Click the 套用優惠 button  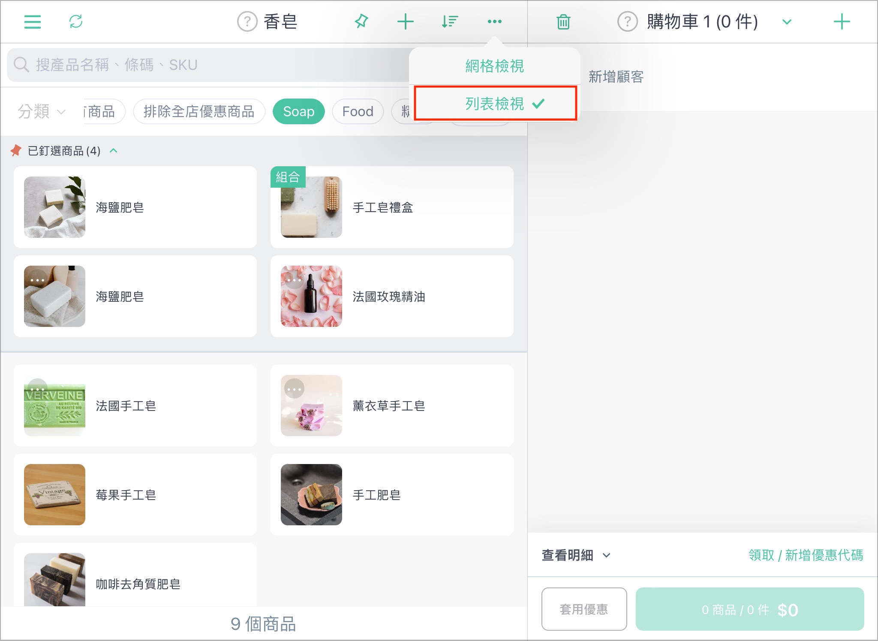pos(584,609)
